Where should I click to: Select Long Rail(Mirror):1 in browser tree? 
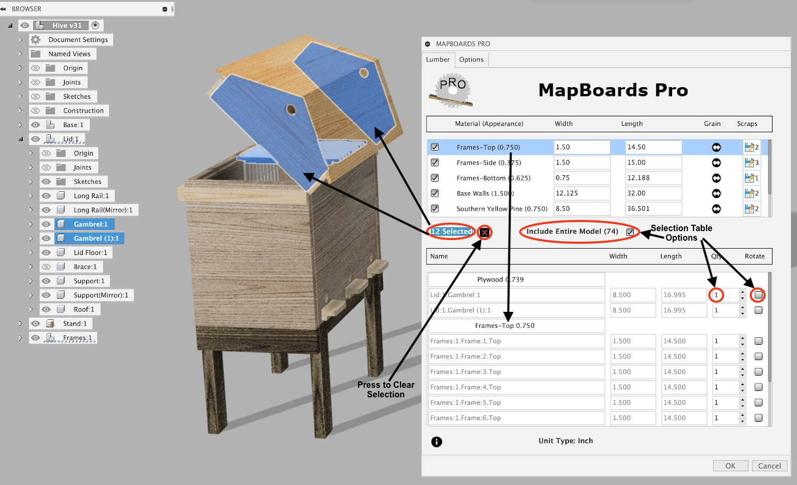click(x=103, y=210)
